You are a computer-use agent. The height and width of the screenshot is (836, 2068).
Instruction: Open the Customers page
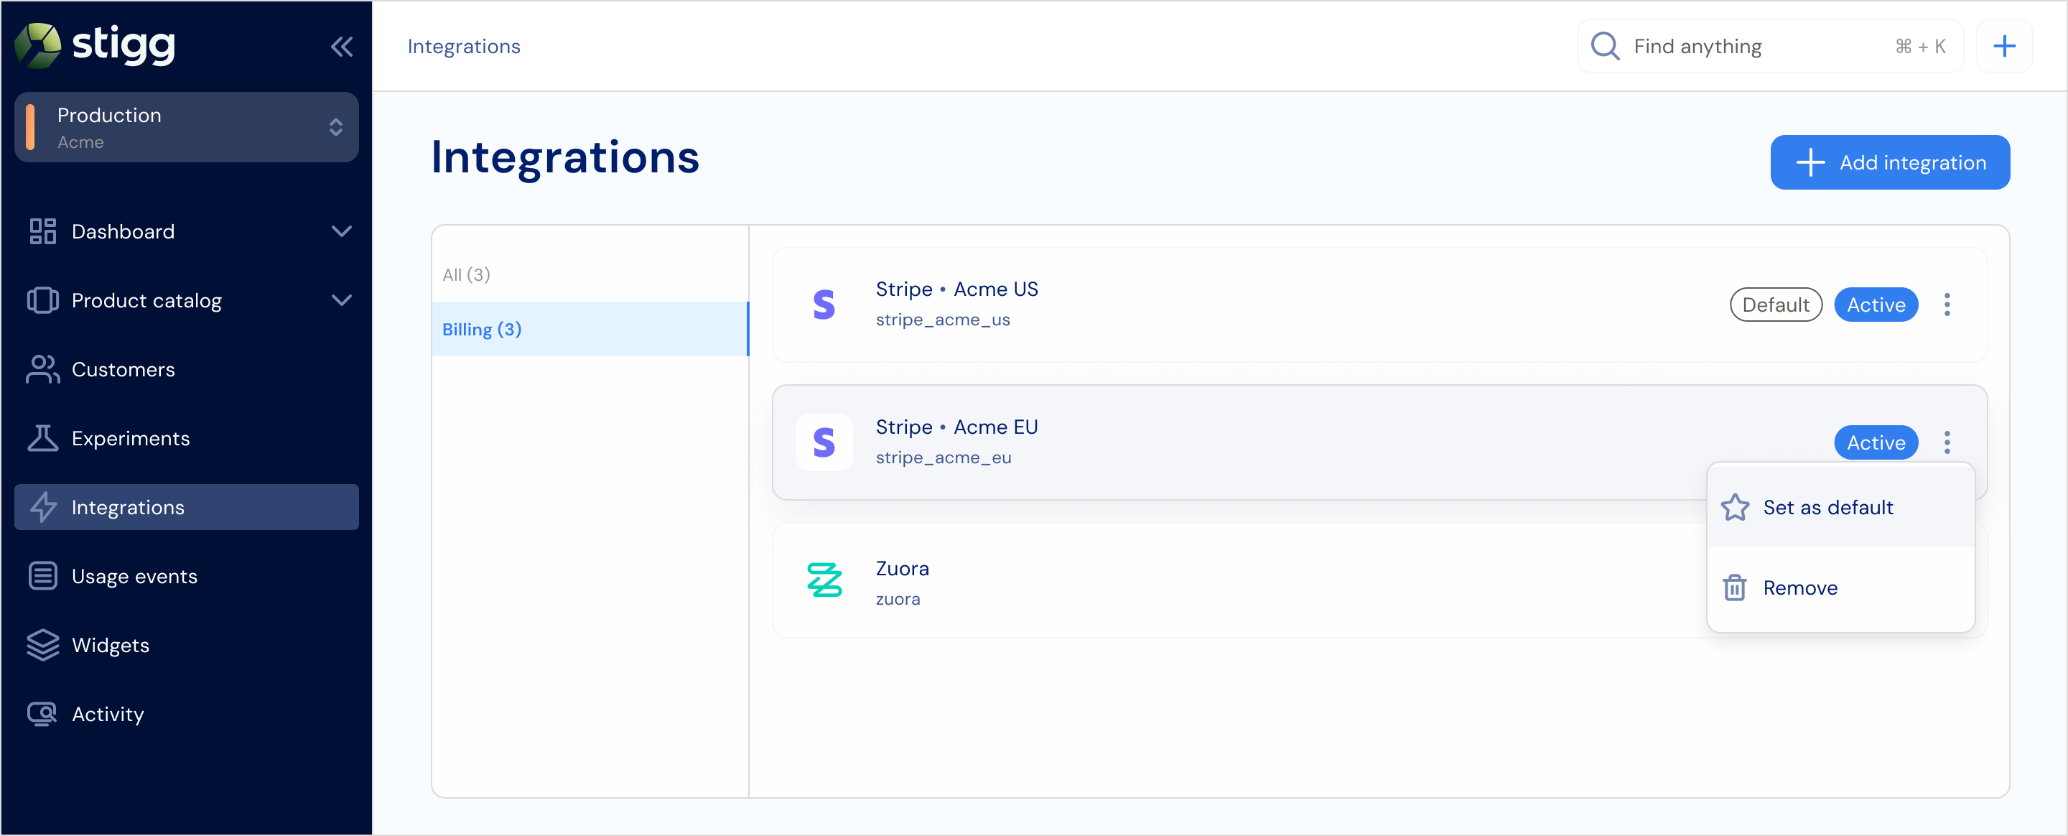pos(186,369)
